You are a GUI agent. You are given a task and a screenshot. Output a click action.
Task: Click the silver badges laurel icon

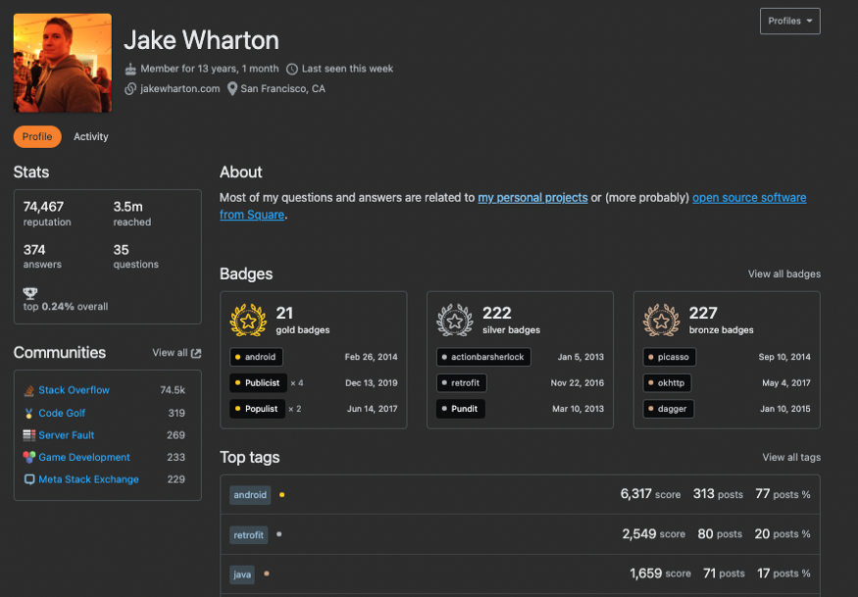(455, 321)
